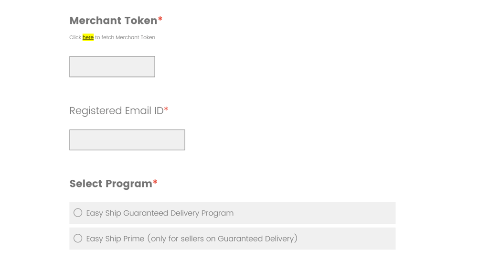The height and width of the screenshot is (273, 489).
Task: Select Easy Ship Guaranteed Delivery Program radio button
Action: tap(78, 213)
